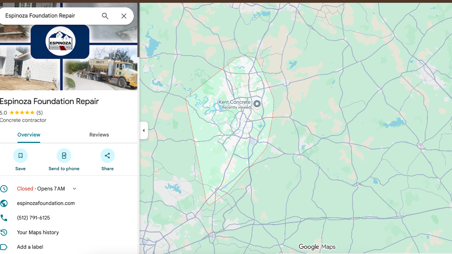The image size is (452, 254).
Task: Click the phone number (512) 791-6125
Action: (x=34, y=218)
